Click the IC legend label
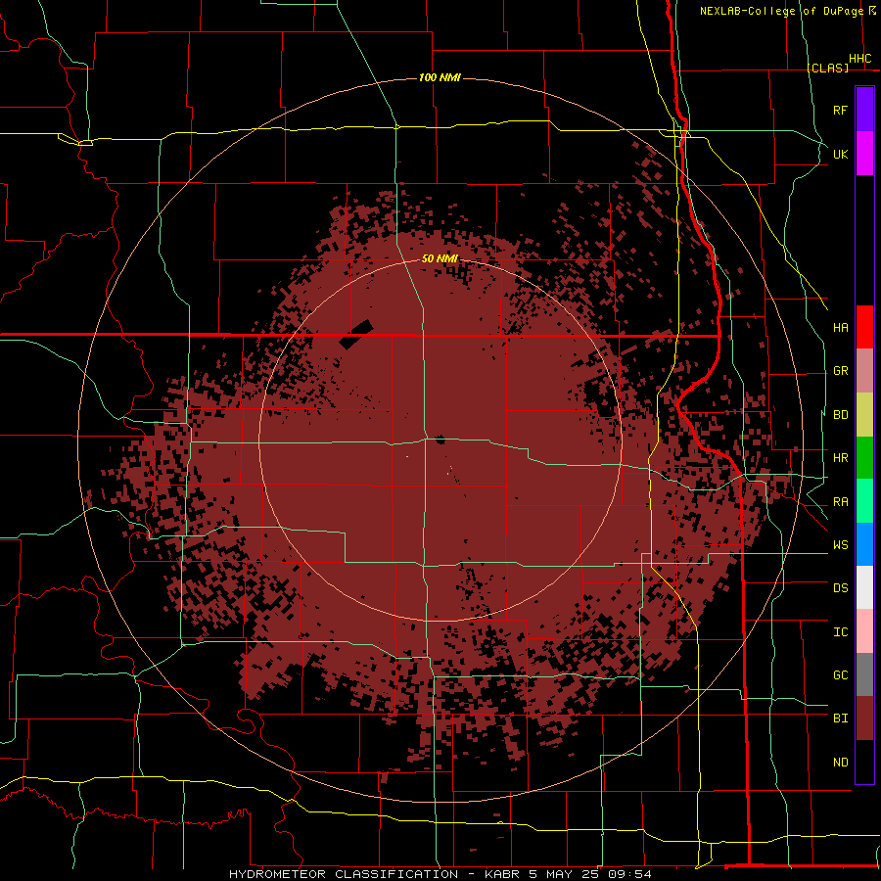Viewport: 881px width, 881px height. click(840, 632)
